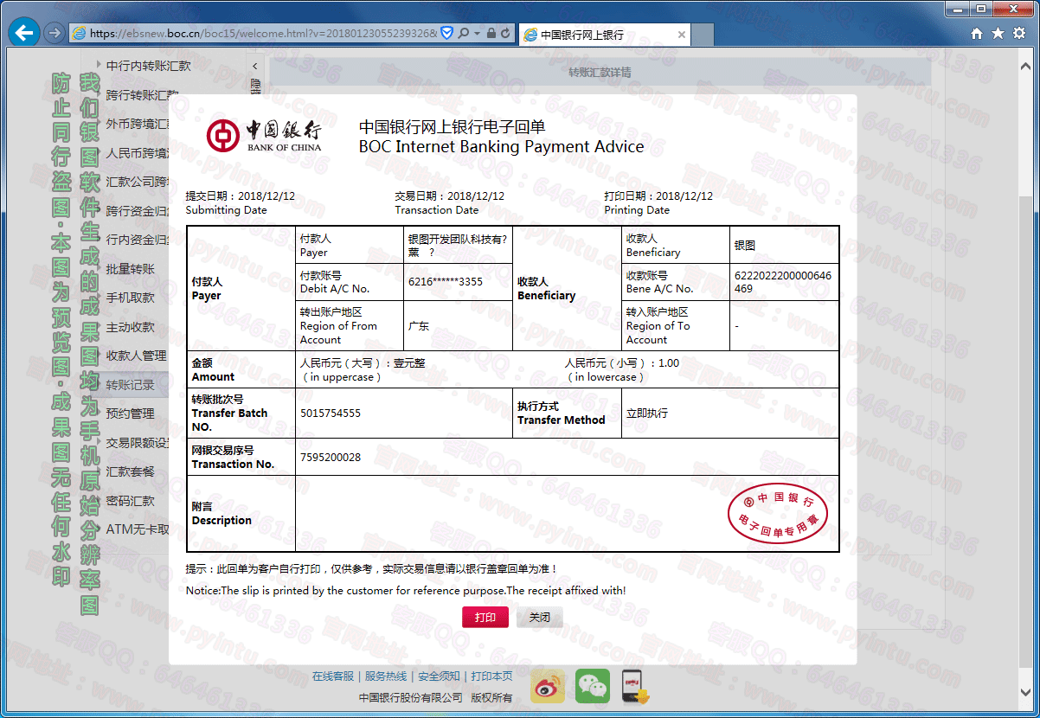1040x718 pixels.
Task: Click the 转账汇款详情 header bar
Action: point(600,73)
